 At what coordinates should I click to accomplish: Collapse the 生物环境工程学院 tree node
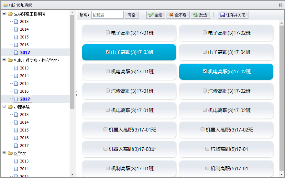(x=4, y=14)
